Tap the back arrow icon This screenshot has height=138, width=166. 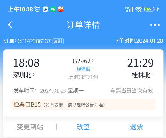pos(10,25)
